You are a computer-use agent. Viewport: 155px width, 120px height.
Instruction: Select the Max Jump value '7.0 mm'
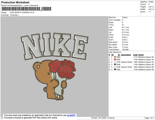[125, 47]
